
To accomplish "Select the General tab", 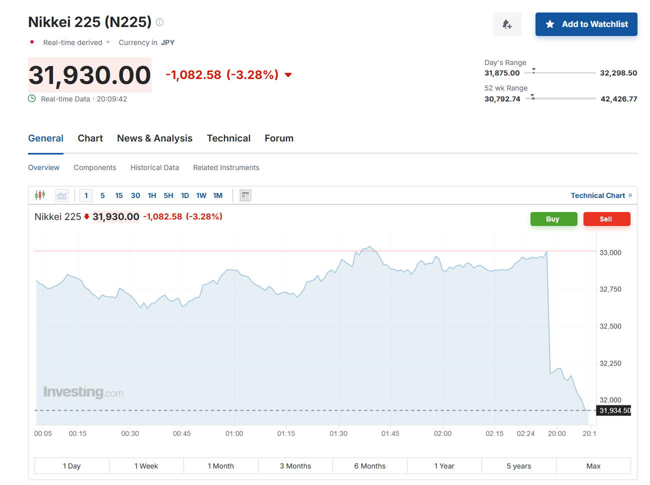I will (45, 138).
